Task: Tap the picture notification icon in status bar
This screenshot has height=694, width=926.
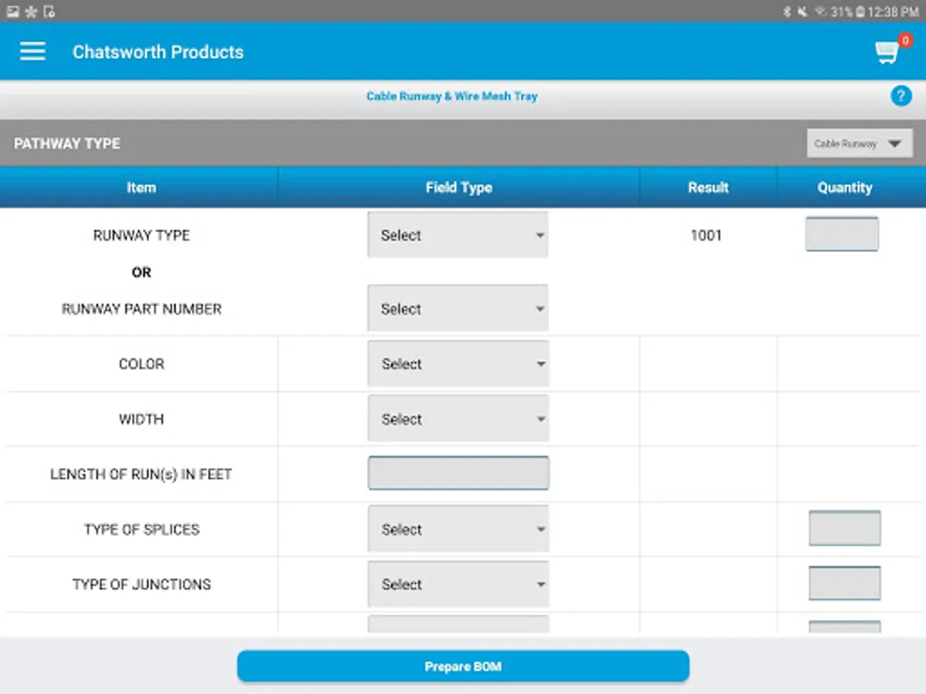Action: click(12, 12)
